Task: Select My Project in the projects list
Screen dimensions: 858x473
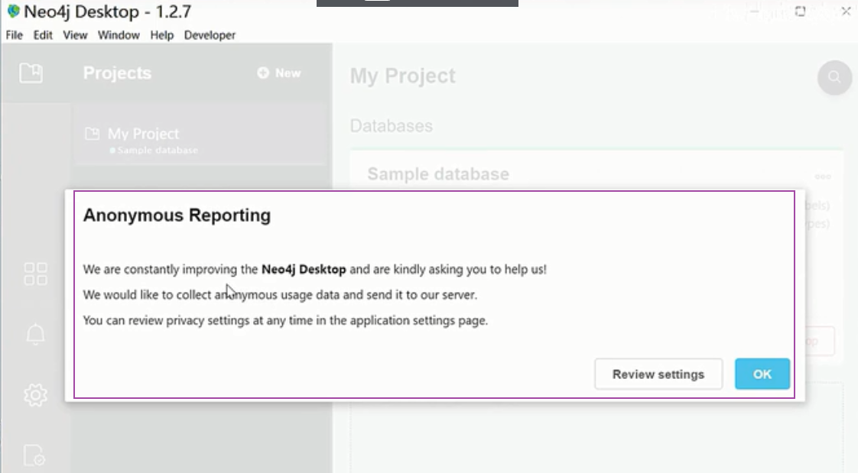Action: pos(143,133)
